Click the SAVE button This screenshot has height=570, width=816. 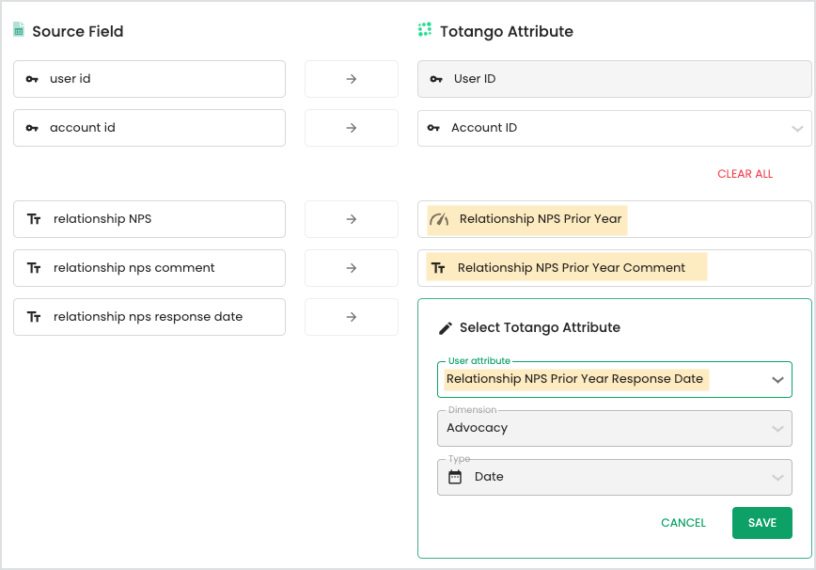pyautogui.click(x=761, y=523)
